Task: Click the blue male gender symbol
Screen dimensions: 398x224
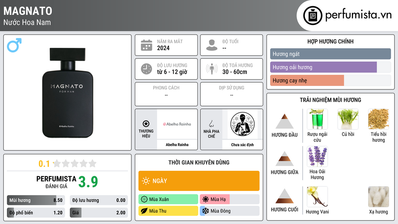Action: click(x=14, y=45)
